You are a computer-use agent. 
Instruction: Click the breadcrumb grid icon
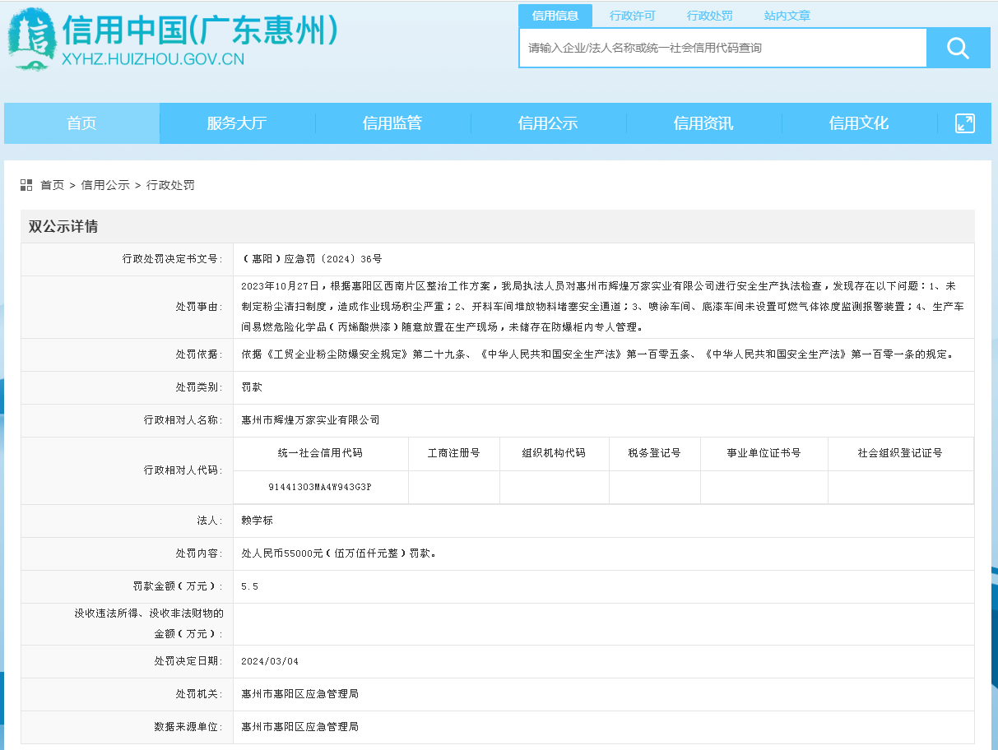pyautogui.click(x=26, y=185)
